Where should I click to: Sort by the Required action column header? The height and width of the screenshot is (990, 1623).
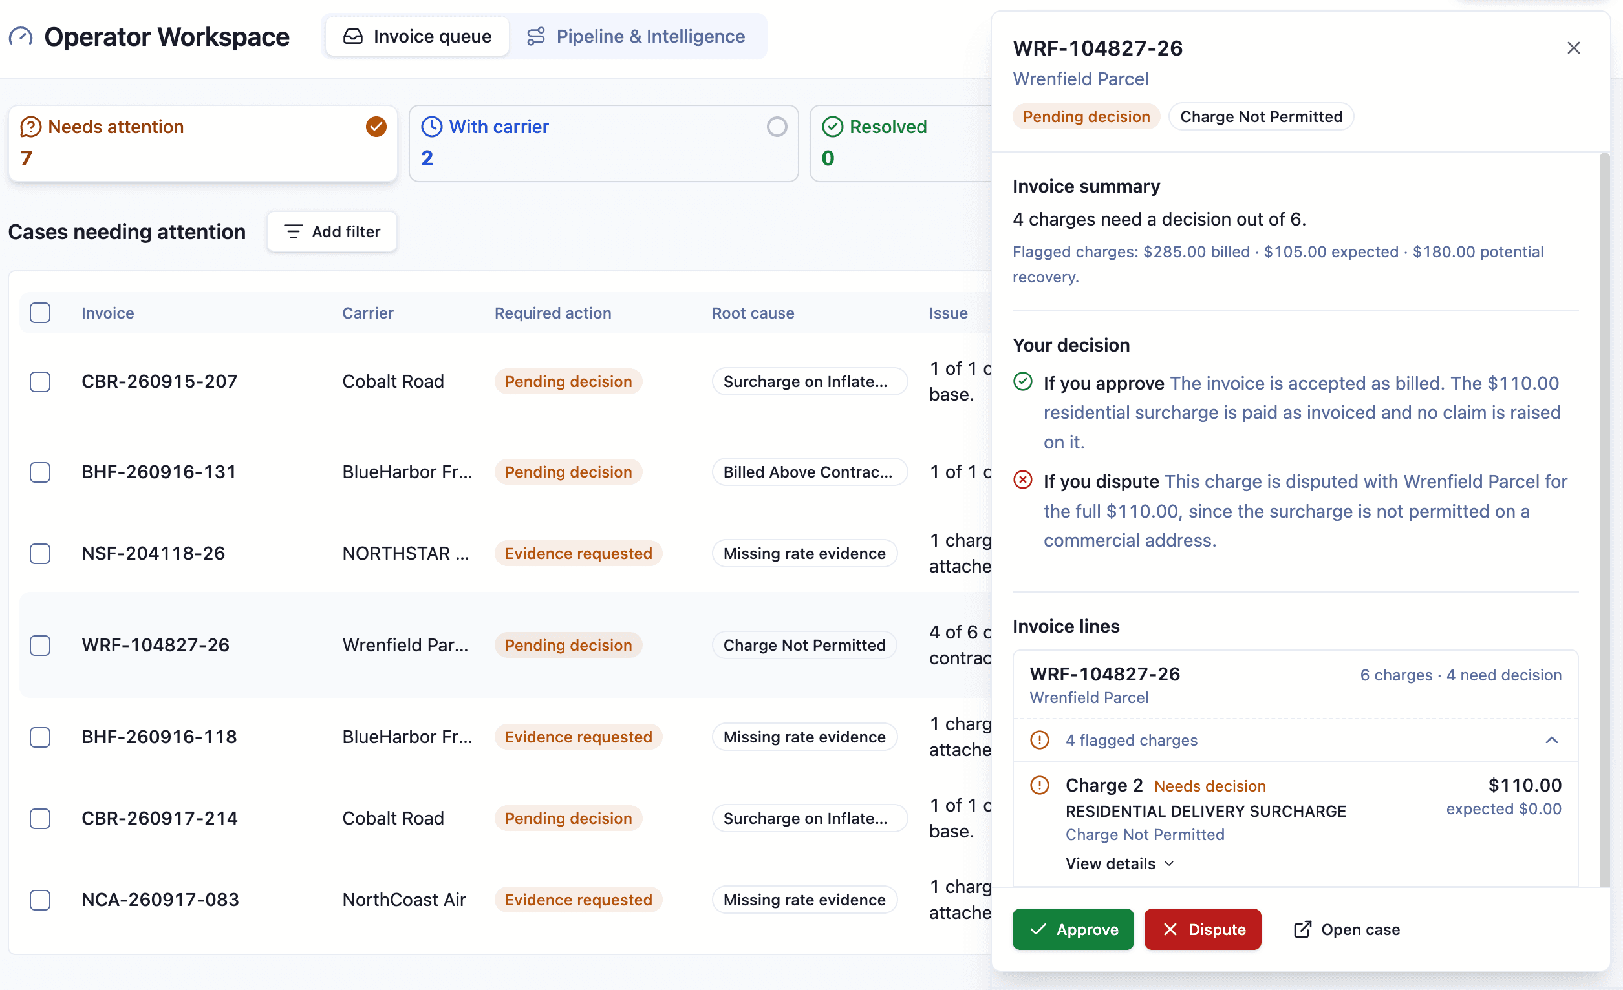553,313
